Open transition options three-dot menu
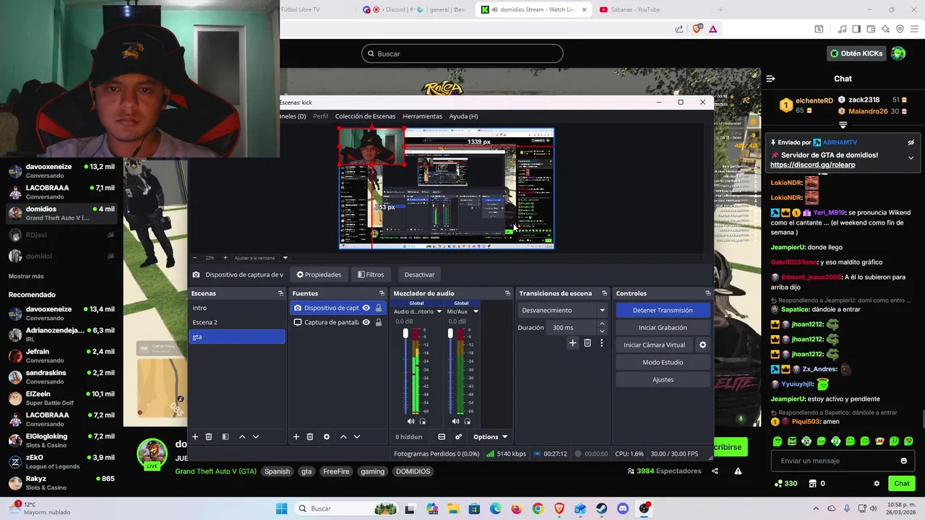The width and height of the screenshot is (925, 520). coord(601,343)
